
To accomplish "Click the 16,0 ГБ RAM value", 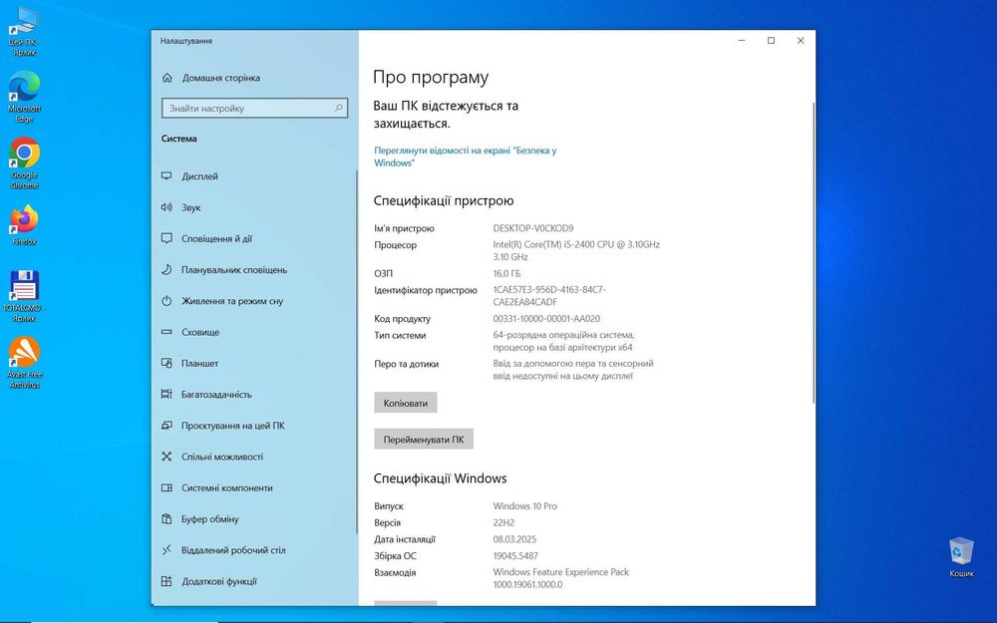I will [506, 273].
